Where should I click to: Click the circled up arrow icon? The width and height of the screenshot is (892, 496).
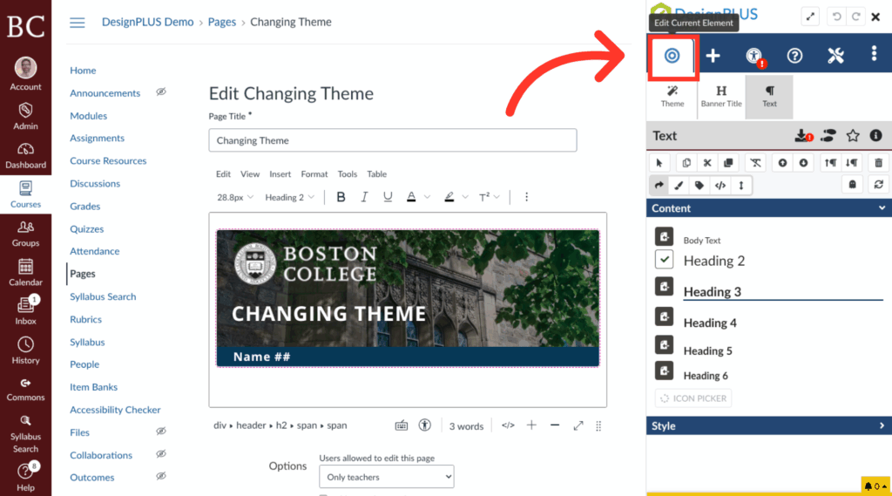pos(783,163)
